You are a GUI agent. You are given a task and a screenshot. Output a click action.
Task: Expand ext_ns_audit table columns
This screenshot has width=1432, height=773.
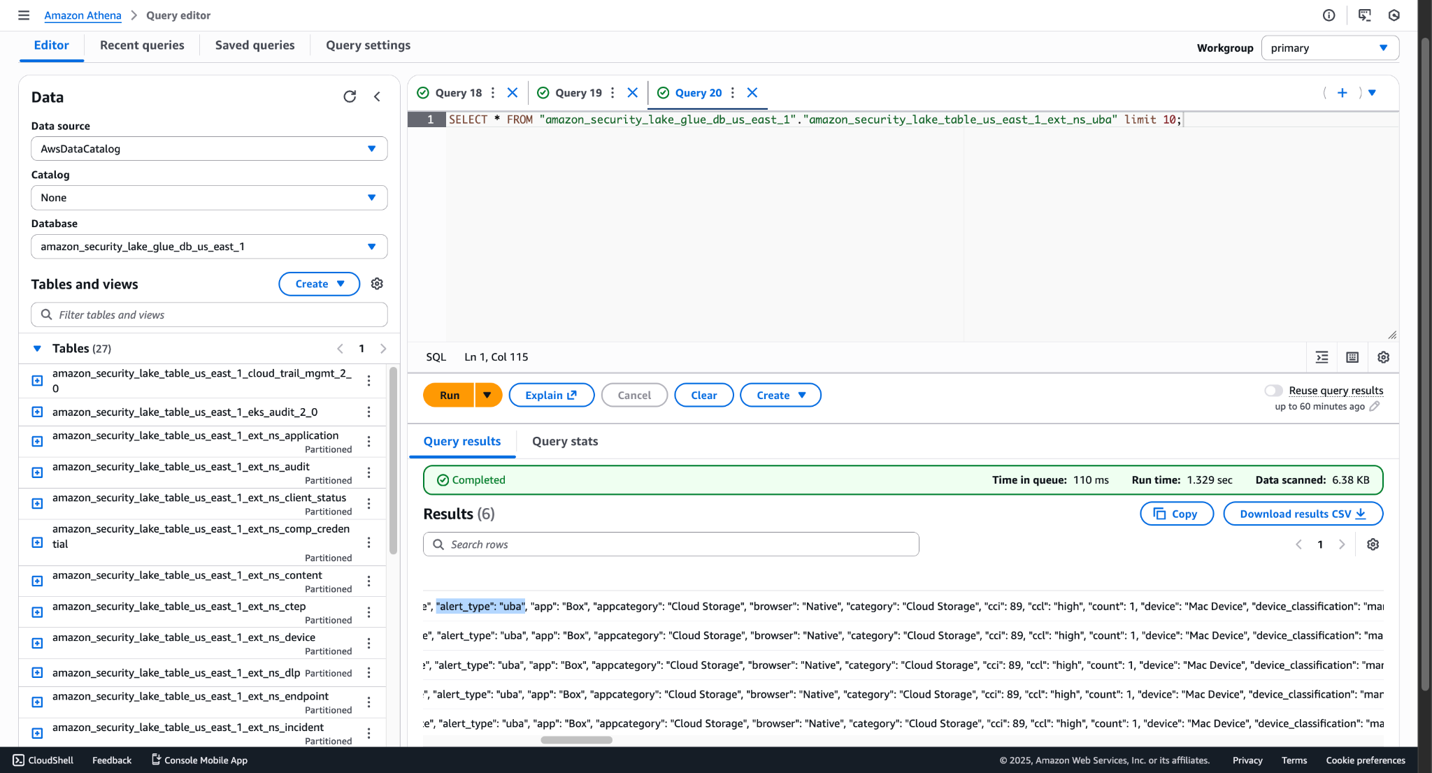pos(38,473)
